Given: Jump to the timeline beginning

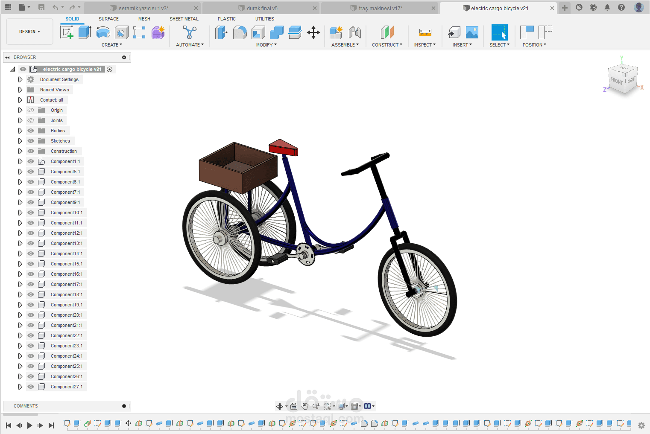Looking at the screenshot, I should (9, 425).
